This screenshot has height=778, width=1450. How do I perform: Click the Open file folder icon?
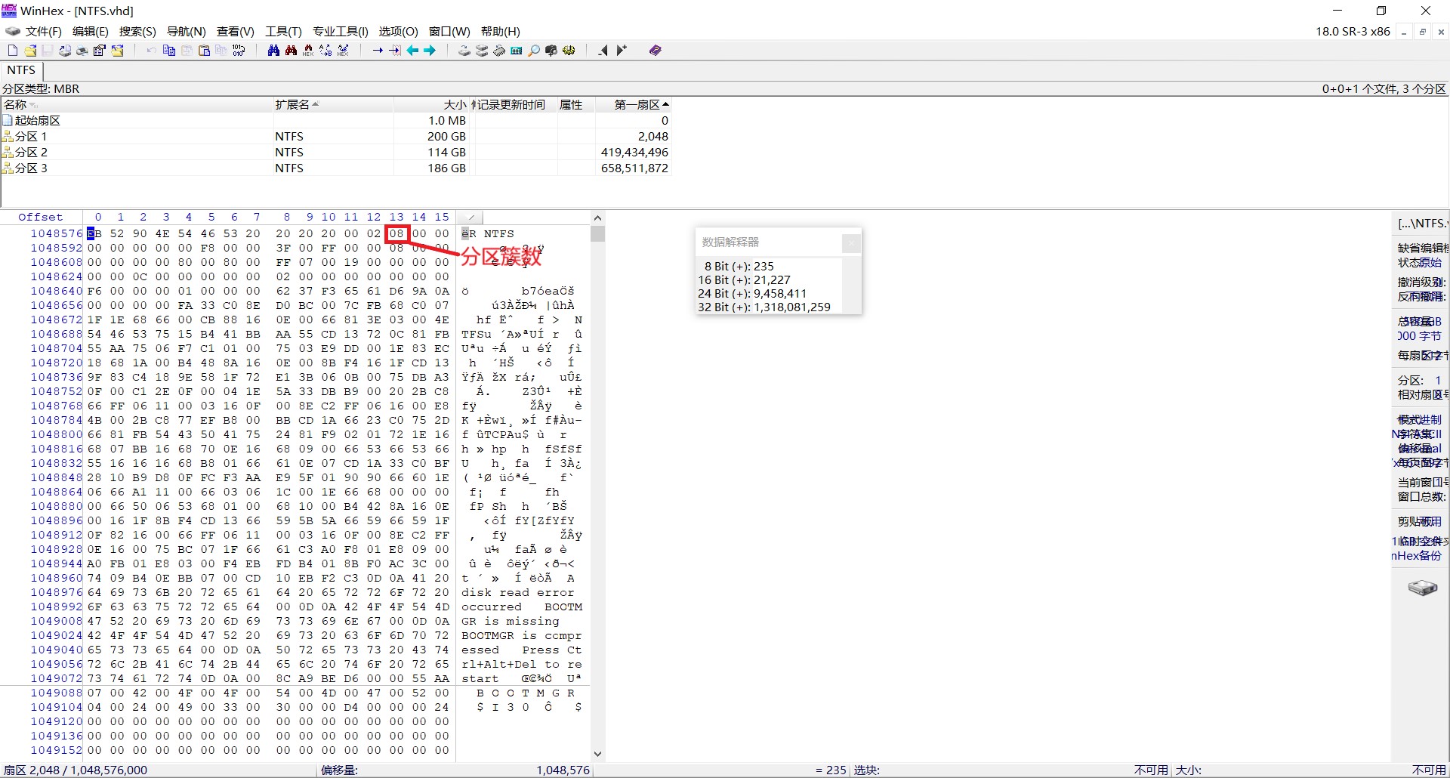click(x=30, y=51)
